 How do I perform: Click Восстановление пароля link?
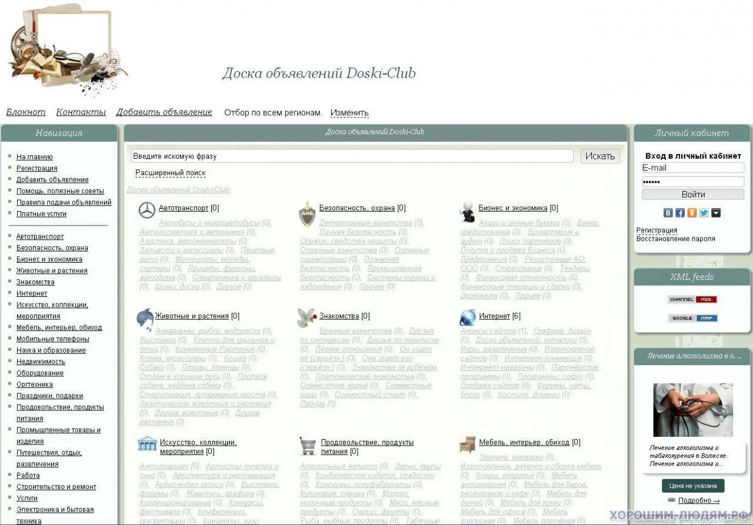pos(675,239)
